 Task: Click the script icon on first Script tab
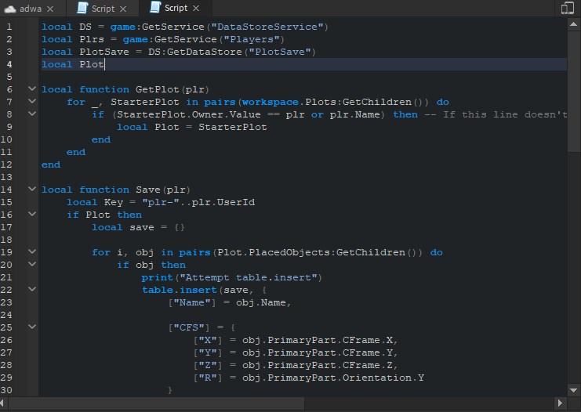82,8
